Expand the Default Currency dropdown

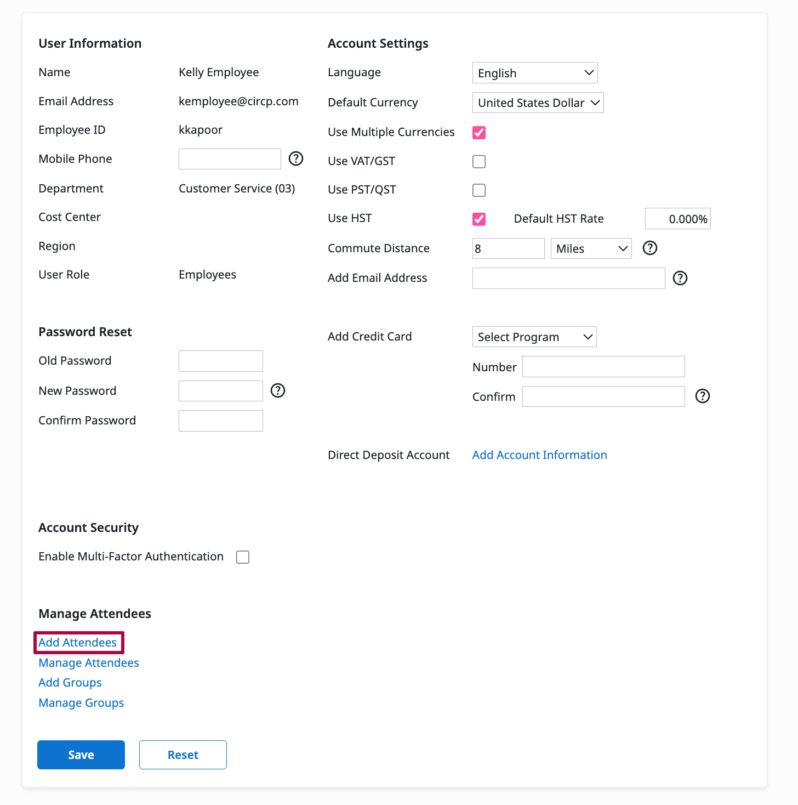pyautogui.click(x=537, y=103)
